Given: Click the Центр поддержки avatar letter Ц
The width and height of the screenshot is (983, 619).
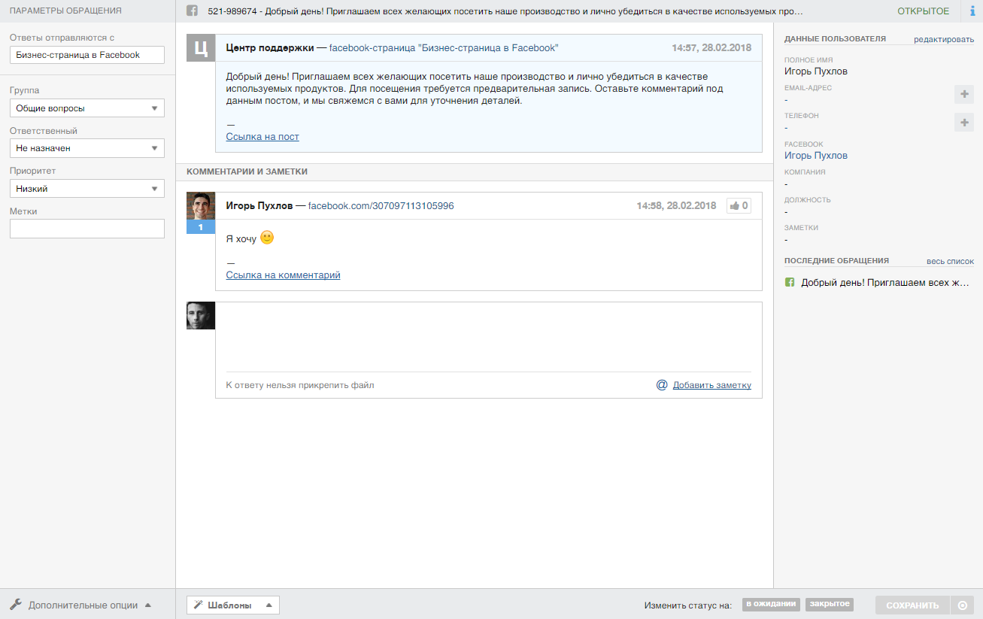Looking at the screenshot, I should (x=201, y=49).
